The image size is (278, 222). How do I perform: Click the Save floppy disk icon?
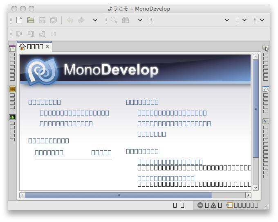pyautogui.click(x=42, y=20)
